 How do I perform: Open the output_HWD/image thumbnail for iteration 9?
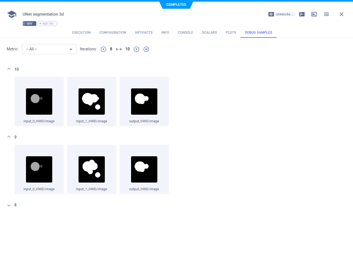(x=144, y=169)
